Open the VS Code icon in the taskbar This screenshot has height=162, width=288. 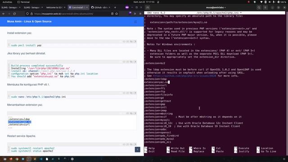[x=41, y=159]
